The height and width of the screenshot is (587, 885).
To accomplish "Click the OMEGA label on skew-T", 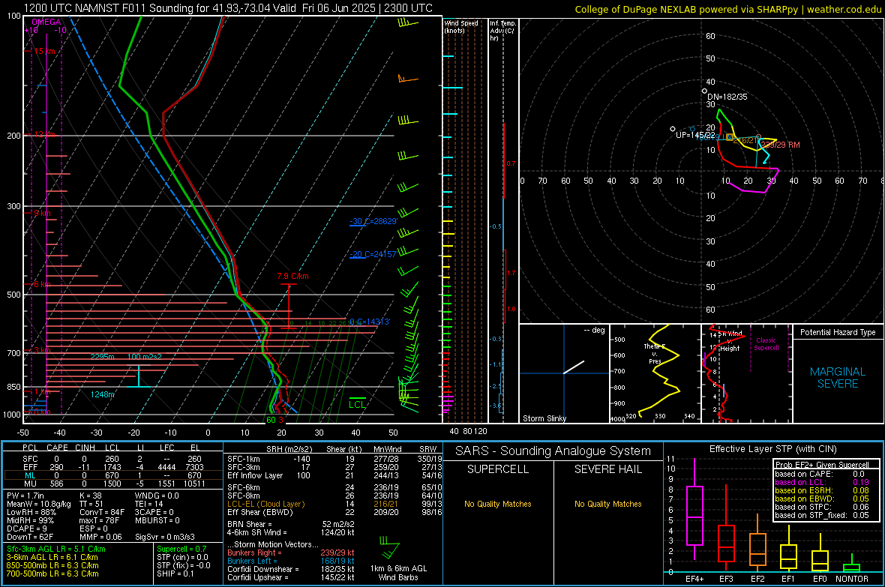I will point(46,22).
